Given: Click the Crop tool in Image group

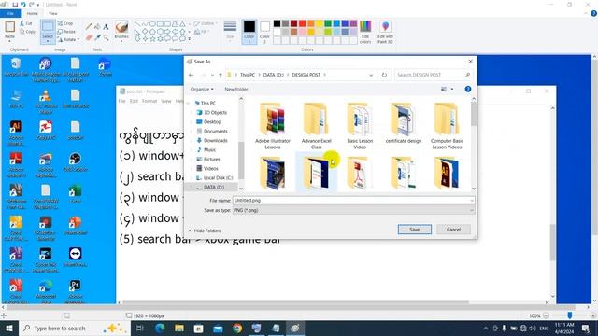Looking at the screenshot, I should (64, 23).
